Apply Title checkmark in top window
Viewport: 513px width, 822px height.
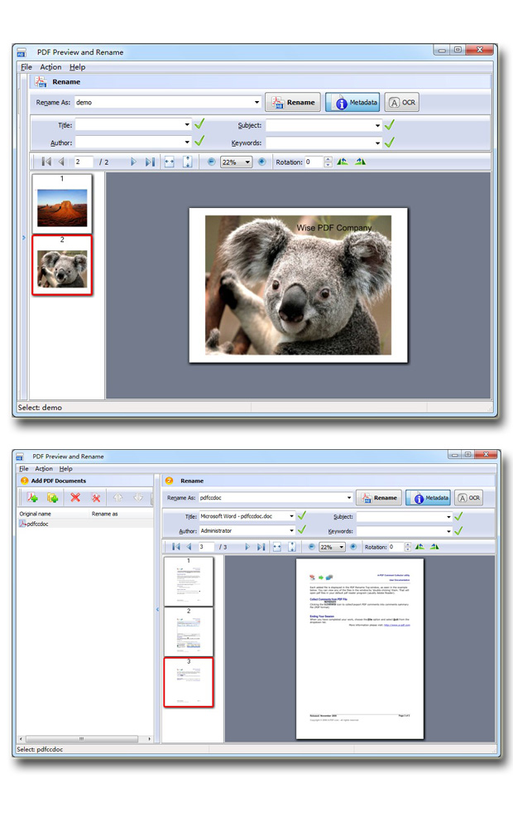pos(199,124)
